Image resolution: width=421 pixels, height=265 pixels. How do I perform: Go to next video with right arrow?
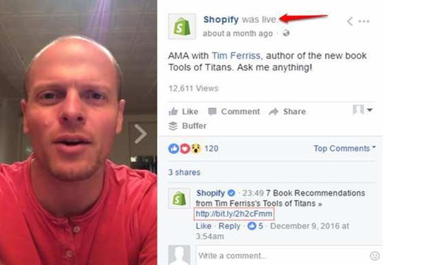pyautogui.click(x=140, y=133)
